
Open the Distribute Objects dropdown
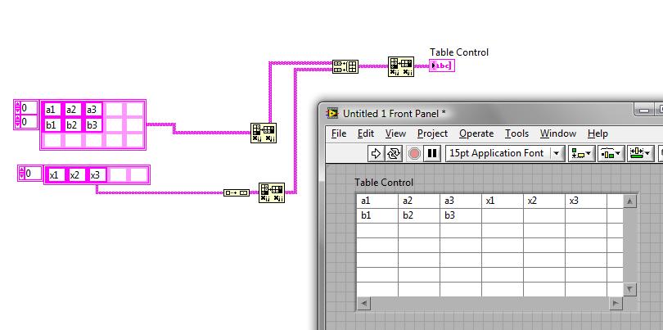(611, 153)
